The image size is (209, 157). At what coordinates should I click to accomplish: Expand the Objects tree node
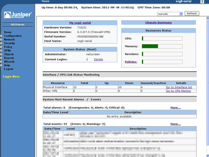(1, 54)
